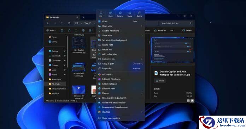The height and width of the screenshot is (129, 246).
Task: Click Rotate left in the toolbar
Action: (x=160, y=31)
